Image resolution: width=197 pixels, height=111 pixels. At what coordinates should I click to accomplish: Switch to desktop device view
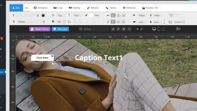pyautogui.click(x=154, y=29)
